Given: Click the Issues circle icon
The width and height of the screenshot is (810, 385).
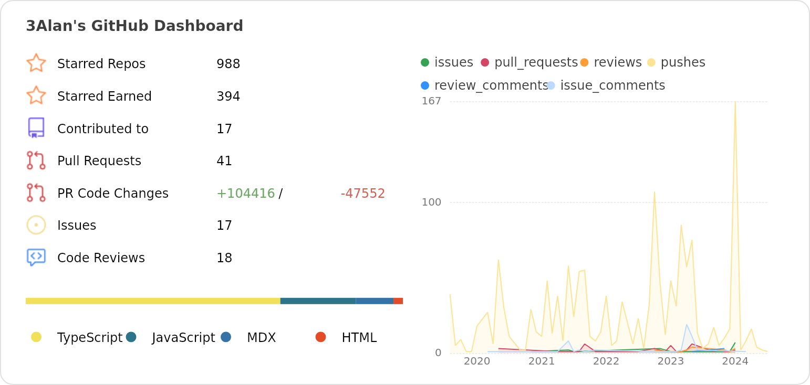Looking at the screenshot, I should tap(36, 225).
